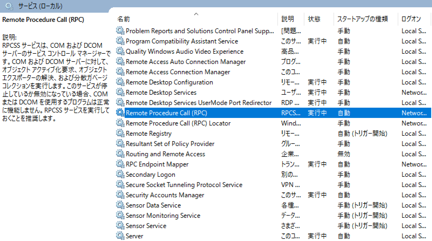Sort by the 状態 column header

click(x=314, y=19)
